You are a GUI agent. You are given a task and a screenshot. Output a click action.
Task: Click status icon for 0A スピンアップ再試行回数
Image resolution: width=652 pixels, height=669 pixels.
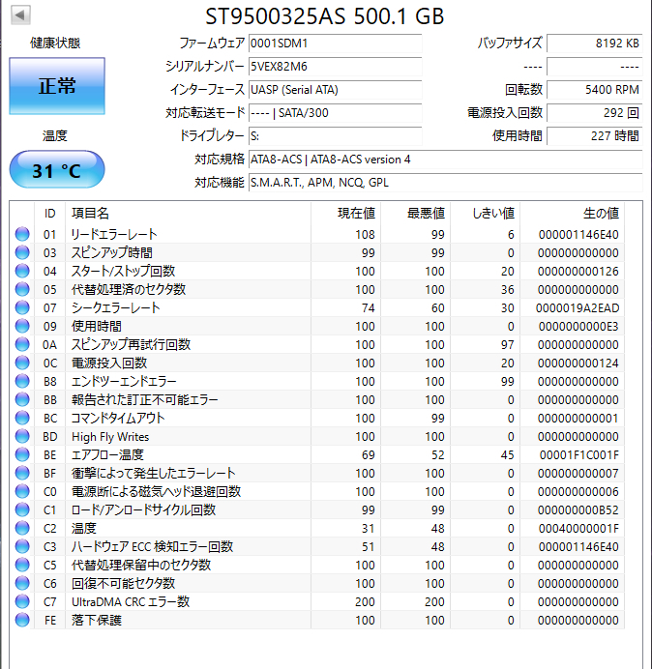point(22,344)
